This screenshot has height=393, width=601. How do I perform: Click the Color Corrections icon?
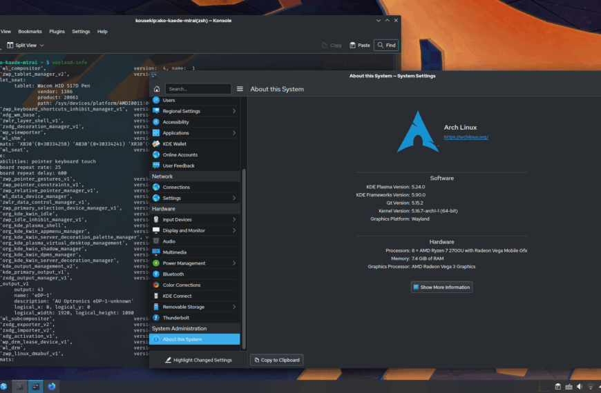click(x=156, y=285)
